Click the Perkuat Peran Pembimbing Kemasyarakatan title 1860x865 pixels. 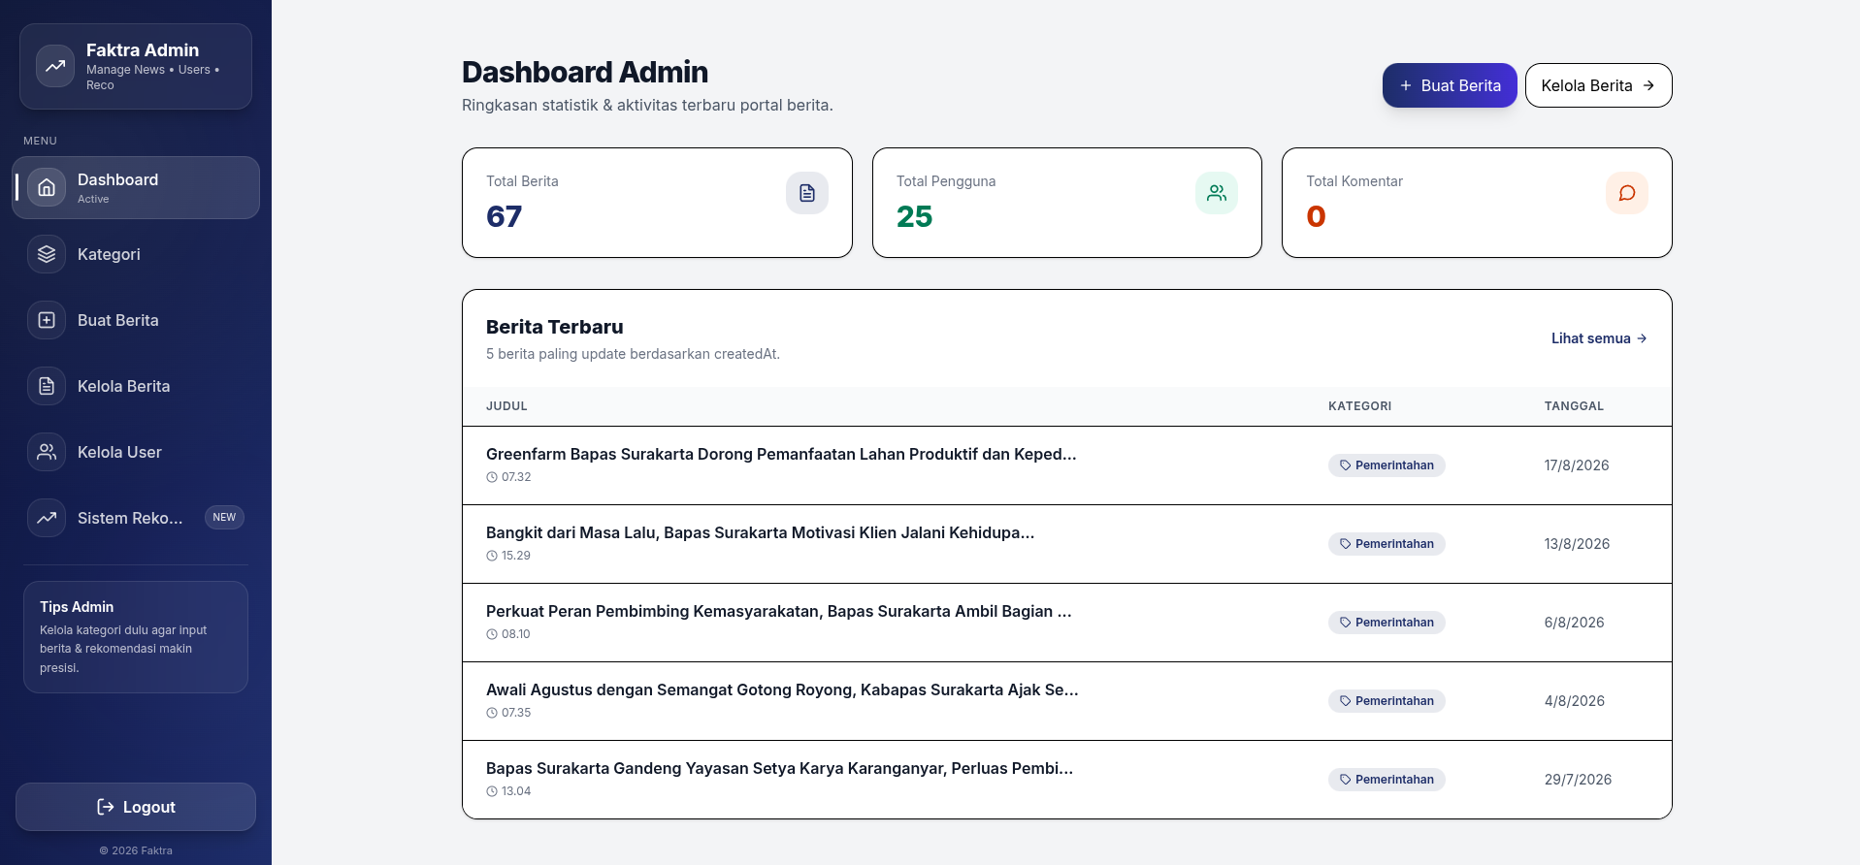pos(779,611)
